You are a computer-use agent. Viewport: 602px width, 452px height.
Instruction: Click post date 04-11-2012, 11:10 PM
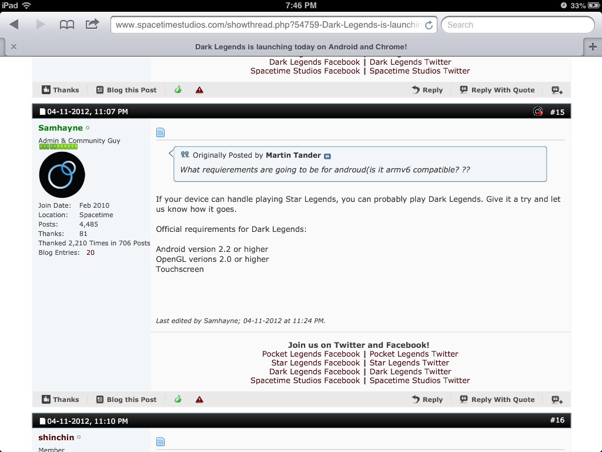88,421
